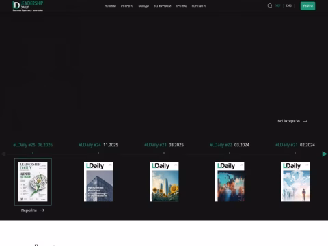Viewport: 328px width, 246px height.
Task: Open the Контакти menu item
Action: point(199,6)
